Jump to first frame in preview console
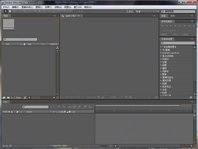 point(162,26)
